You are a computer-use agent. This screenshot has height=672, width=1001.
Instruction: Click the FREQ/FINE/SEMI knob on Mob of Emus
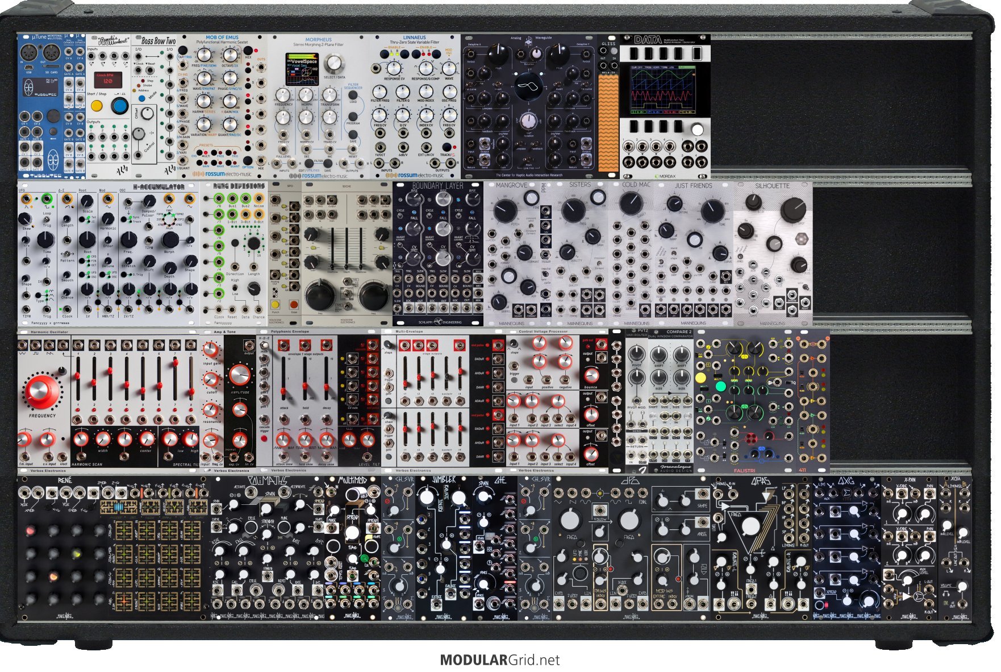[x=203, y=56]
